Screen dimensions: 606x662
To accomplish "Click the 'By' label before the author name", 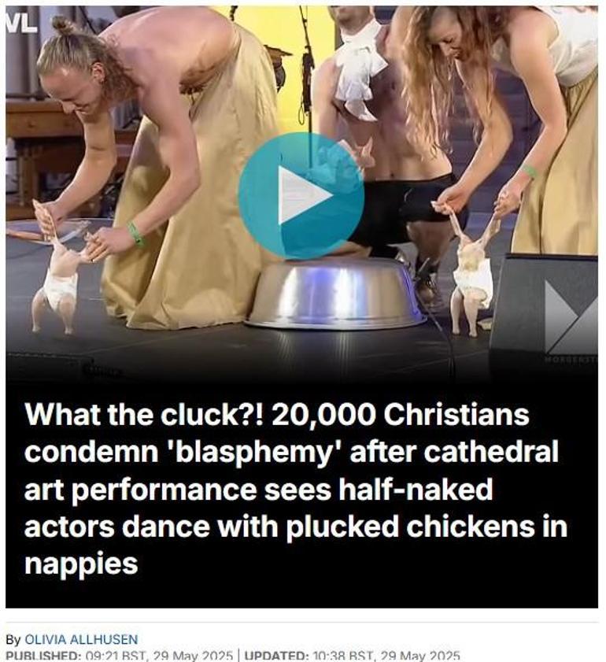I will coord(13,640).
